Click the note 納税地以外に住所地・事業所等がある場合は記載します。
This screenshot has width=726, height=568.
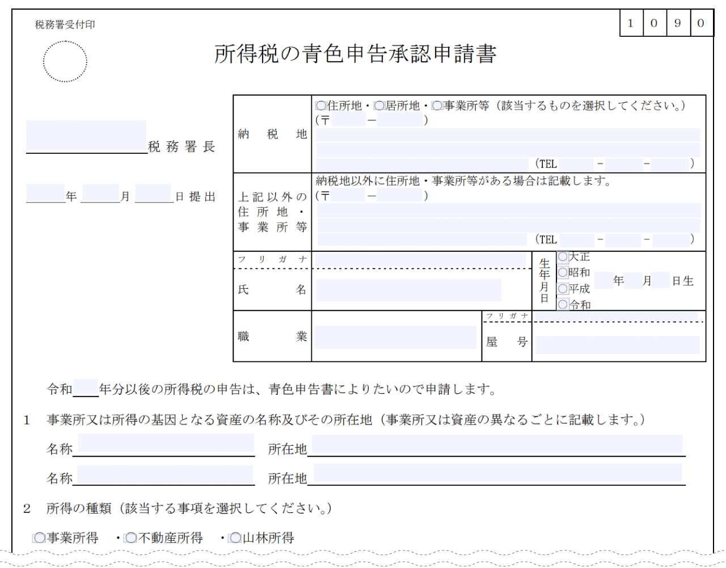464,181
